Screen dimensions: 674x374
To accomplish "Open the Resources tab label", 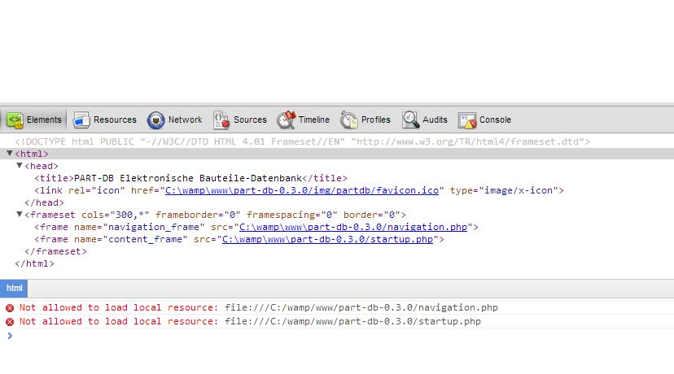I will (115, 120).
